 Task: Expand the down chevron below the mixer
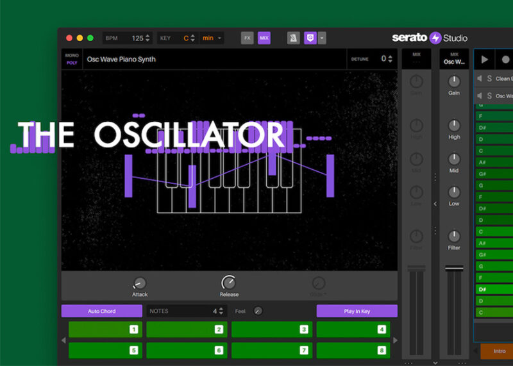tap(435, 363)
